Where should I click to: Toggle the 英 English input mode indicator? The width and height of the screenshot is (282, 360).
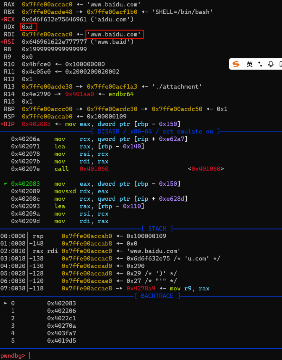pos(249,64)
